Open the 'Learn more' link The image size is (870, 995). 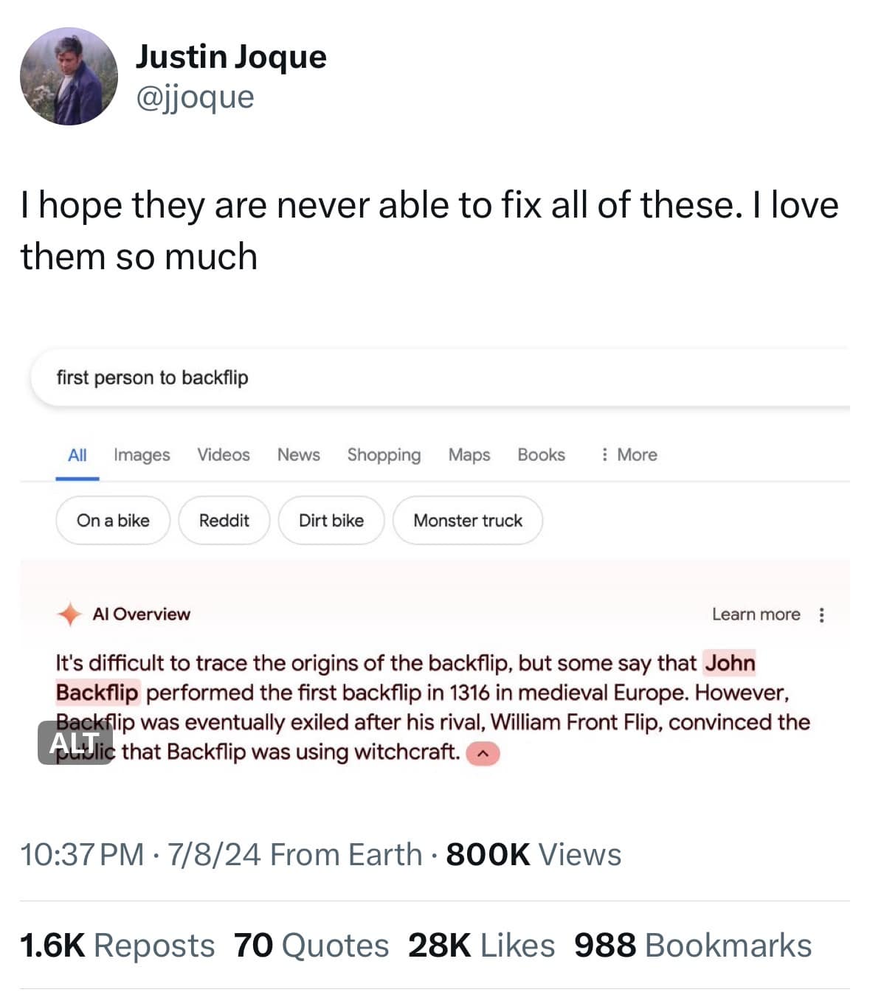tap(756, 614)
